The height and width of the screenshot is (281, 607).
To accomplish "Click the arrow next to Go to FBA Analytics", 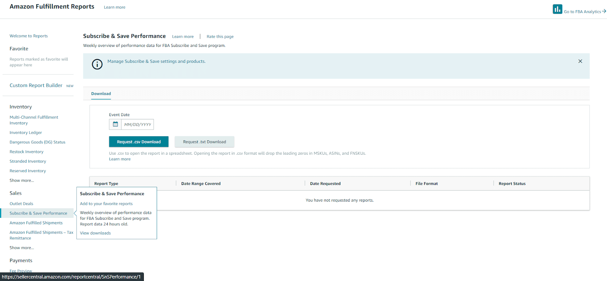I will pyautogui.click(x=604, y=11).
